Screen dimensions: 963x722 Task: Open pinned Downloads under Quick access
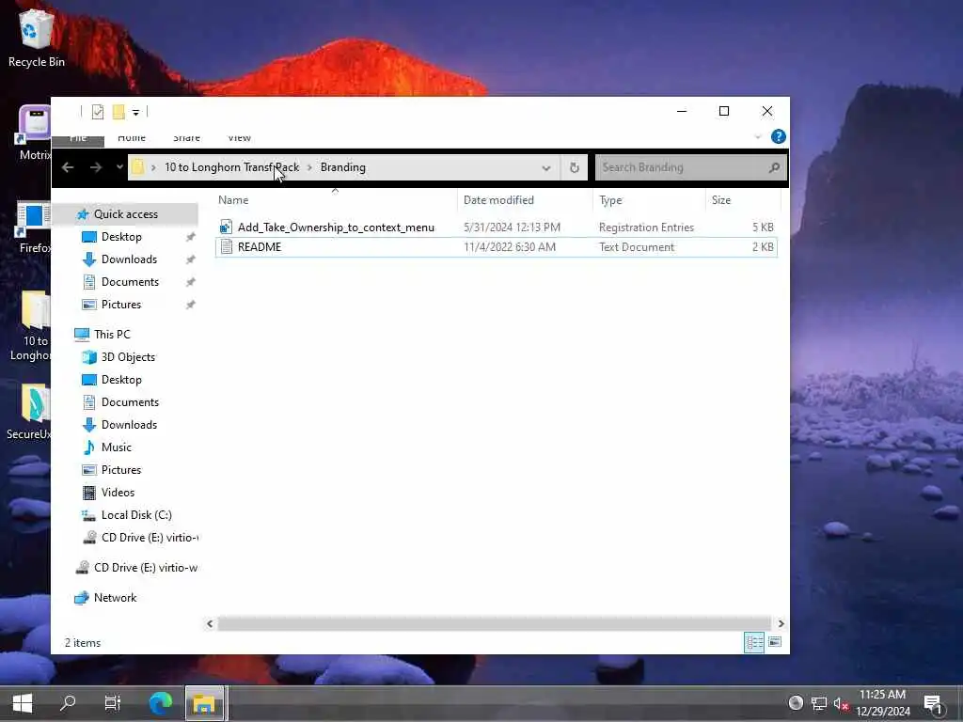click(129, 259)
